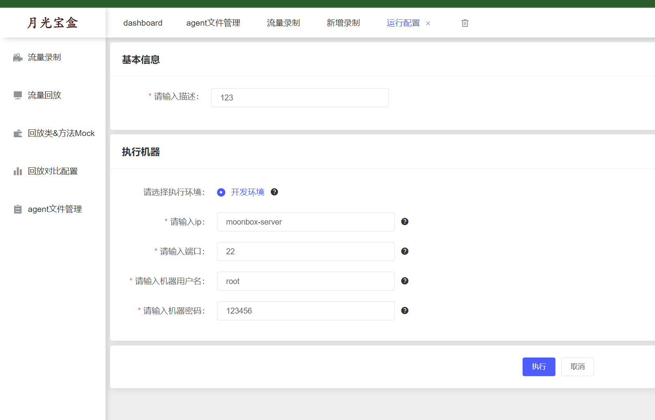Click help icon beside 端口 field
This screenshot has height=420, width=655.
[x=405, y=251]
